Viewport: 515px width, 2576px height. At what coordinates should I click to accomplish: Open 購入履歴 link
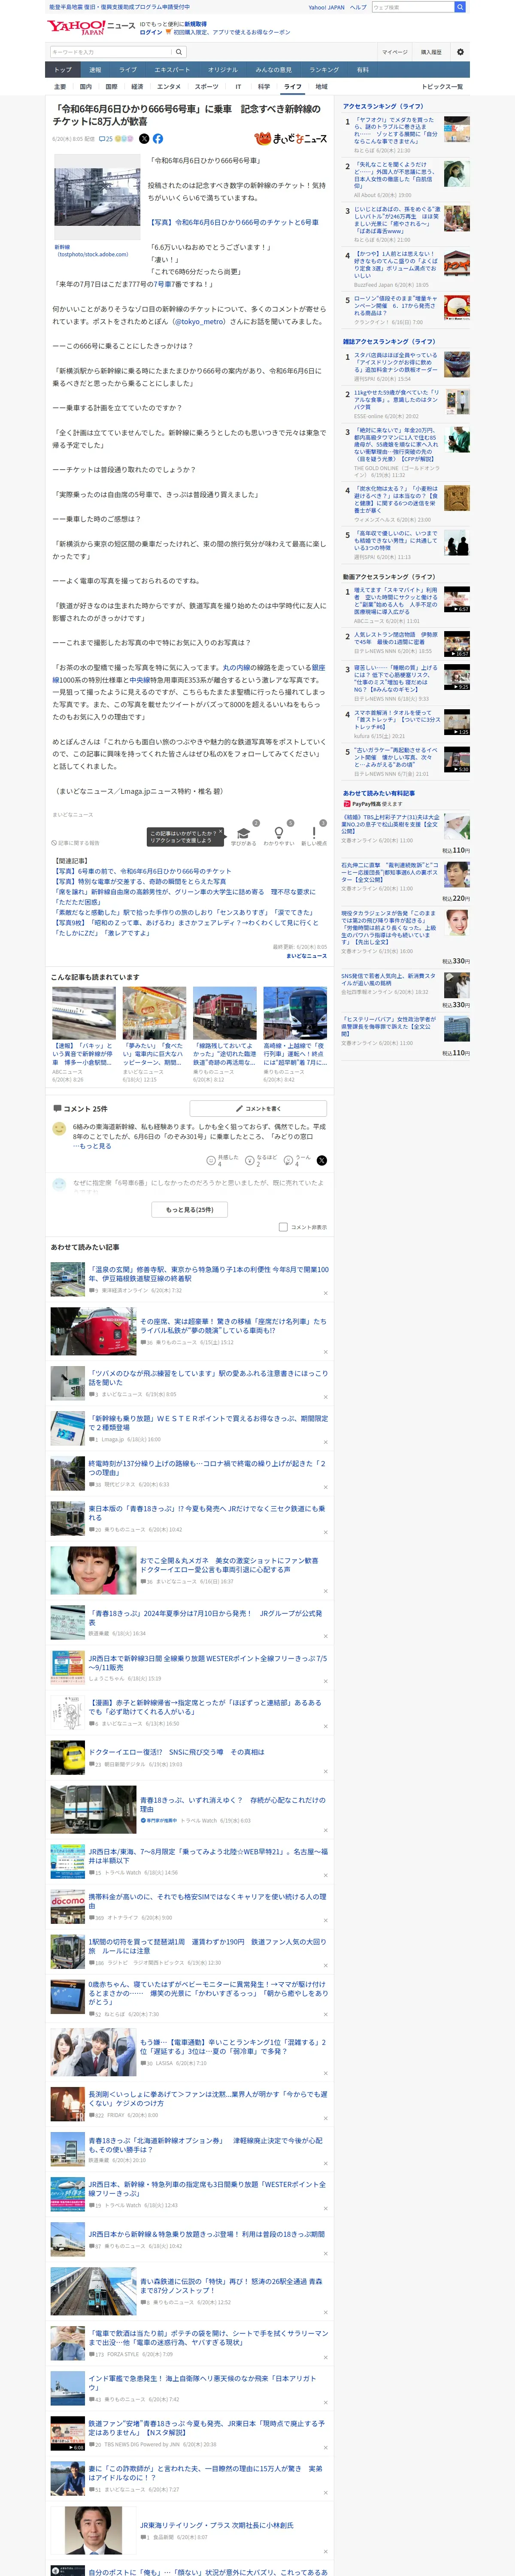[431, 52]
